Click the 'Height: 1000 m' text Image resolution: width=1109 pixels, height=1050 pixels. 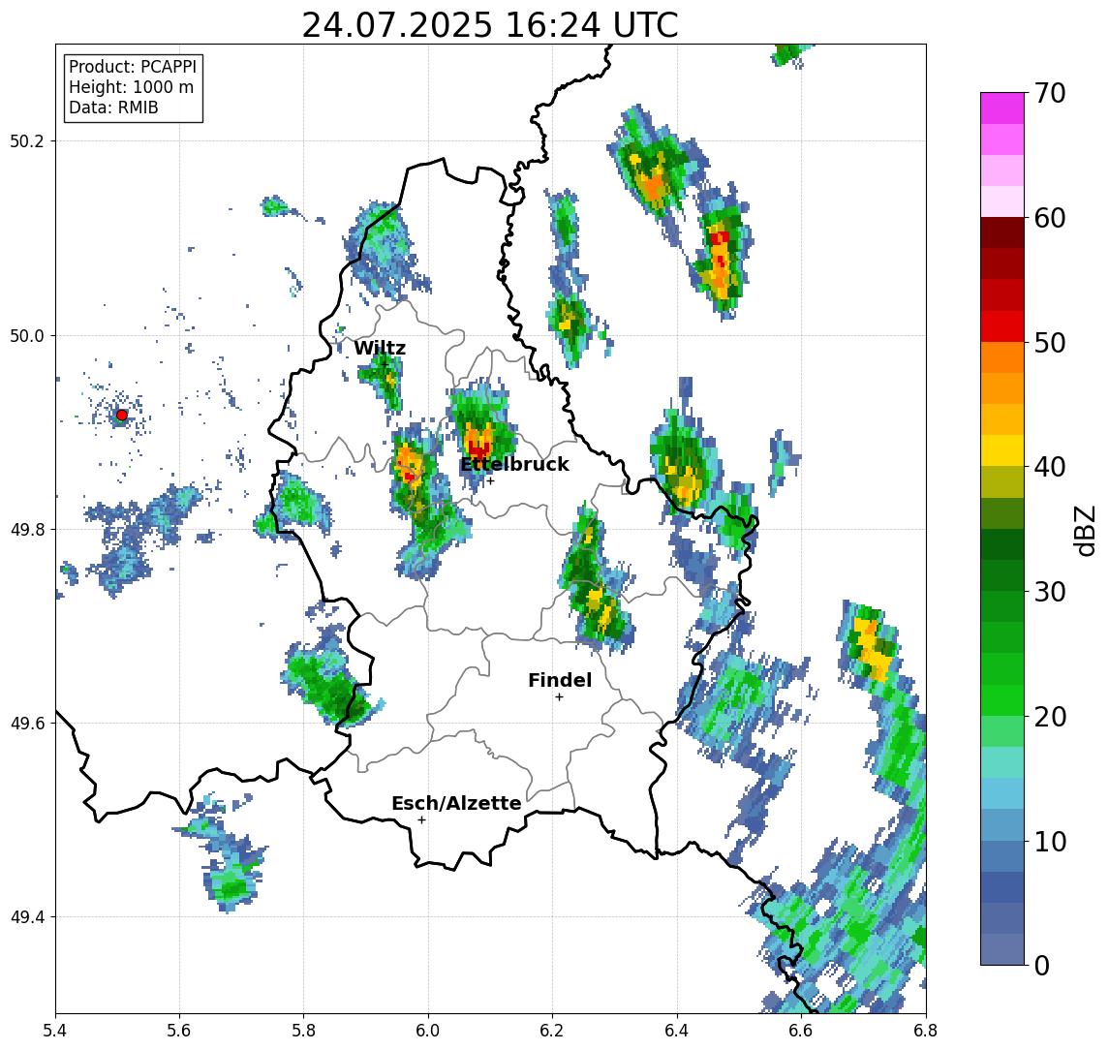coord(131,87)
